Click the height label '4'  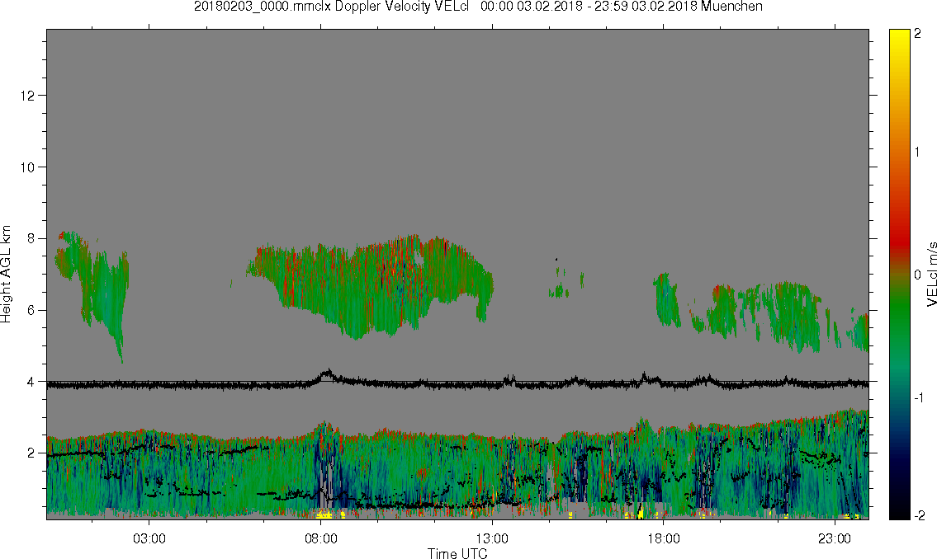pyautogui.click(x=31, y=382)
